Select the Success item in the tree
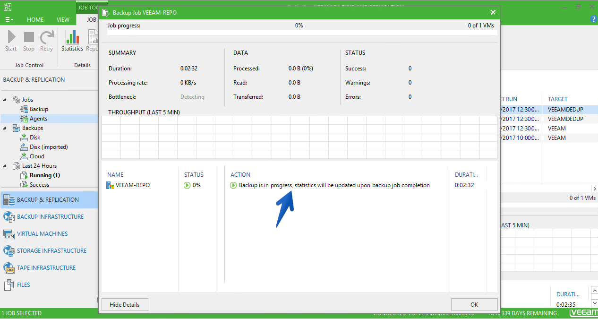The width and height of the screenshot is (598, 319). tap(40, 185)
